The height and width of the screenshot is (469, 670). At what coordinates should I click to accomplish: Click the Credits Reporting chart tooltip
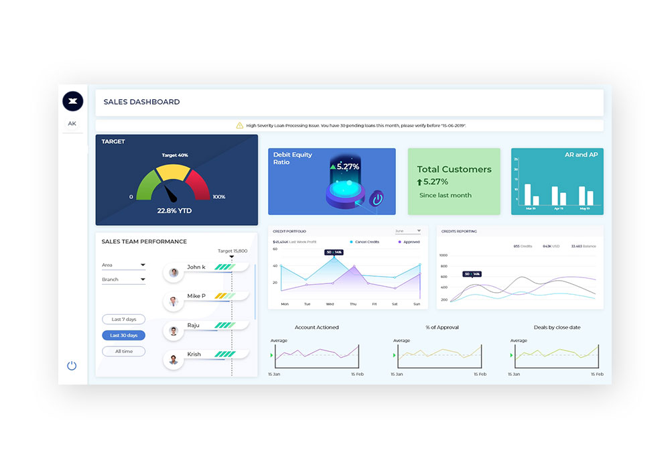pyautogui.click(x=472, y=274)
